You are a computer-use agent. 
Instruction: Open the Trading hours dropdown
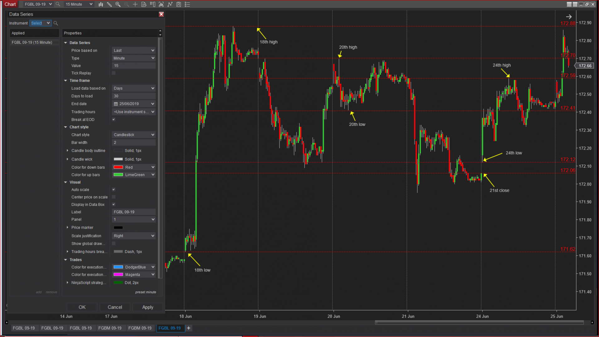134,112
